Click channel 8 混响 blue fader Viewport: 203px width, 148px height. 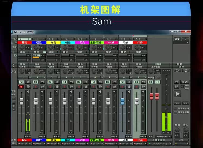122,101
